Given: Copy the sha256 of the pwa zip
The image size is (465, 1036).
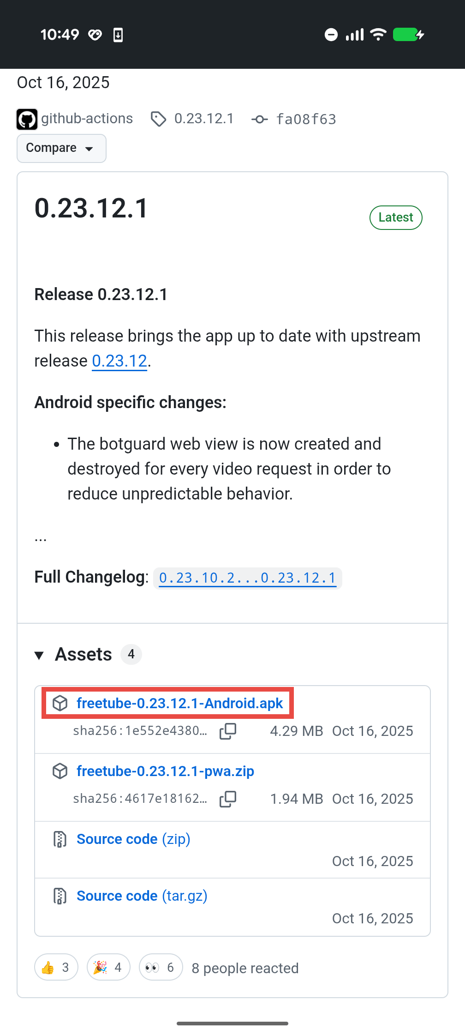Looking at the screenshot, I should pos(228,799).
